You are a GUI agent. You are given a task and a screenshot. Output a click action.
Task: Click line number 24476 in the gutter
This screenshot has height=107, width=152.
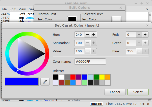5,14
